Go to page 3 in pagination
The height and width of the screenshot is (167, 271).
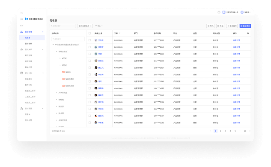[x=225, y=131]
